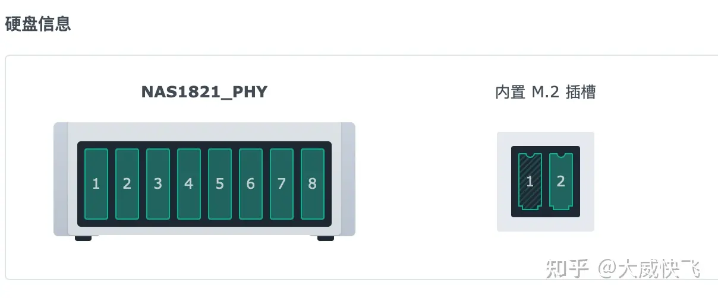The image size is (718, 298).
Task: Click the 内置 M.2 插槽 label
Action: point(546,93)
